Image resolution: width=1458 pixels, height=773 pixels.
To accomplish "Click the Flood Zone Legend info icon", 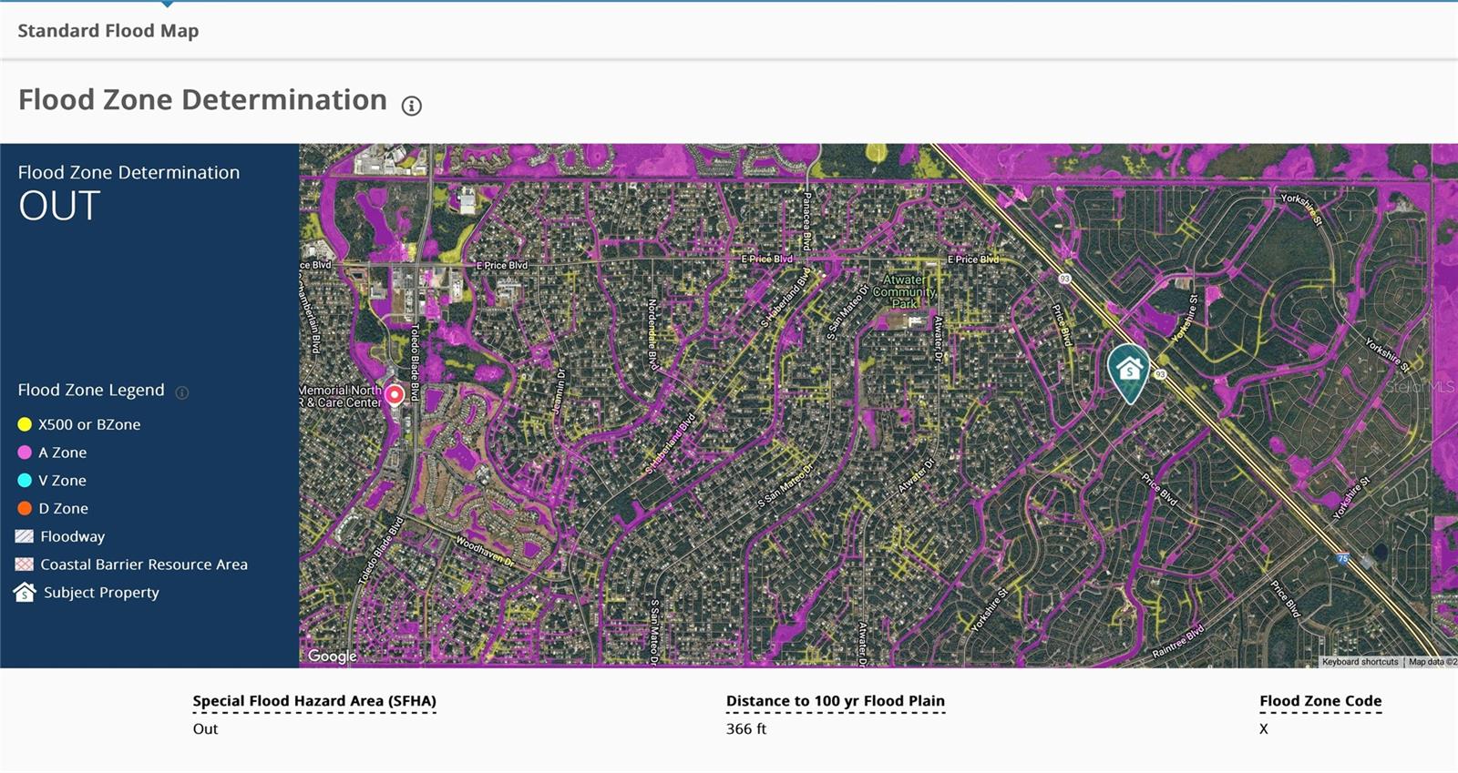I will (x=182, y=392).
